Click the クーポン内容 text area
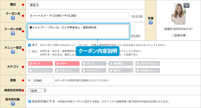Viewport: 201px width, 108px height. click(78, 31)
